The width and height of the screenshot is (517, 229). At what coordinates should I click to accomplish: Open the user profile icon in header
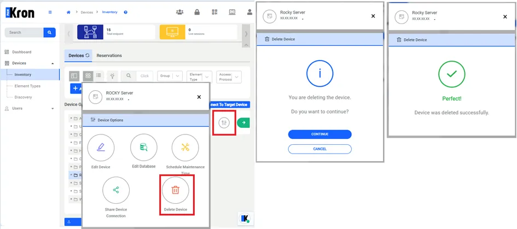pos(249,12)
